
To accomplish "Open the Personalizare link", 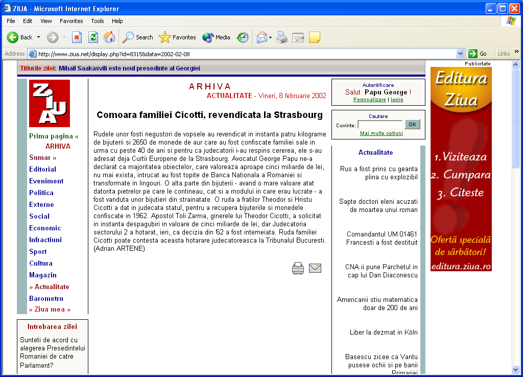I will pyautogui.click(x=370, y=100).
